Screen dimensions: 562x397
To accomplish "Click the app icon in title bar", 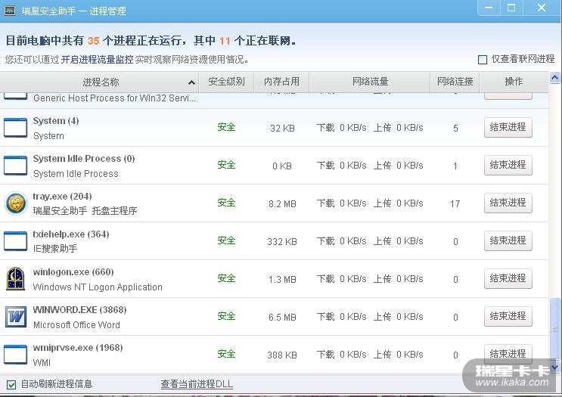I will point(11,11).
